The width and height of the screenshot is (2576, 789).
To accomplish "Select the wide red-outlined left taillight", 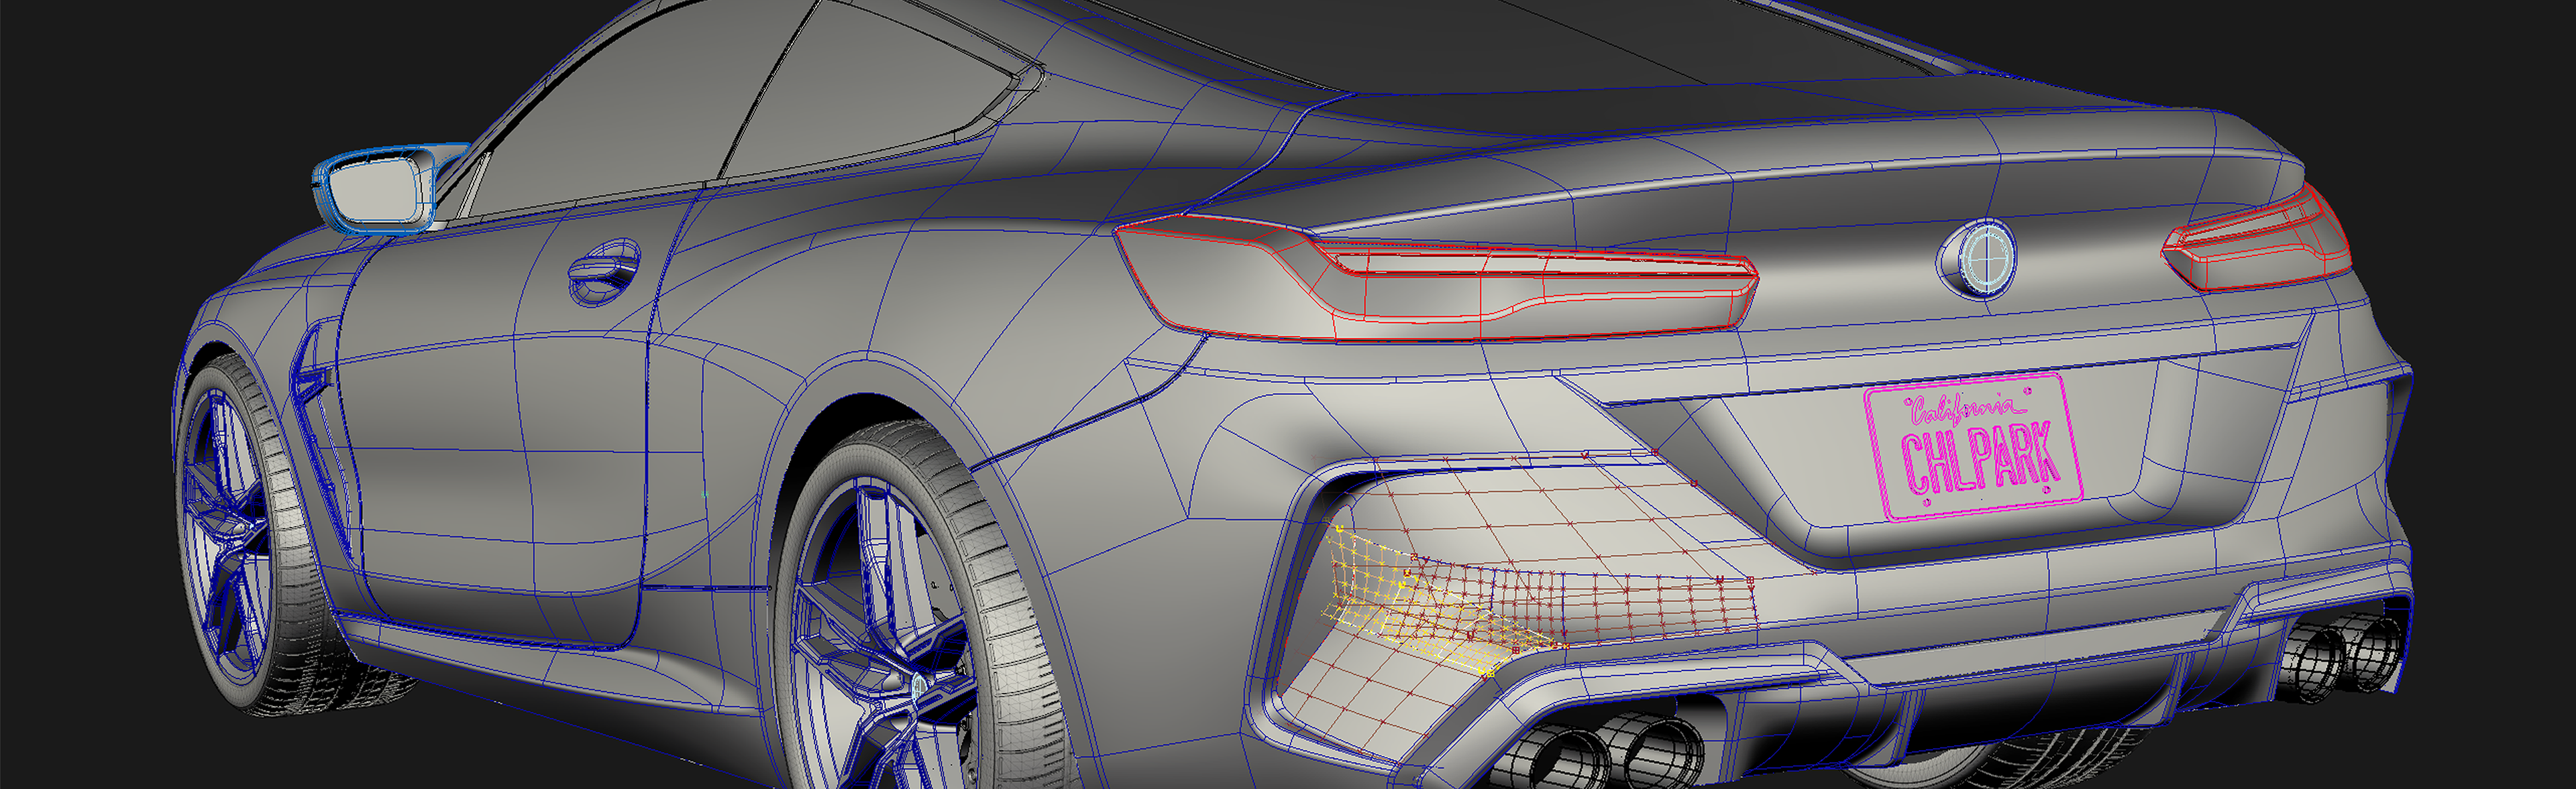I will [1436, 278].
